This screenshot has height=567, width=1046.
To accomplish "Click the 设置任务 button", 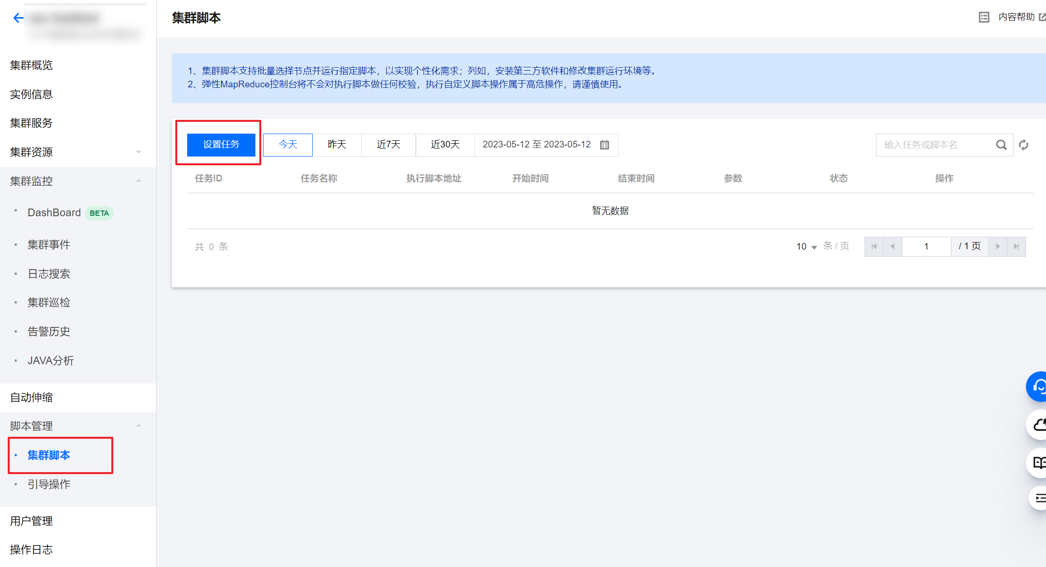I will tap(221, 144).
